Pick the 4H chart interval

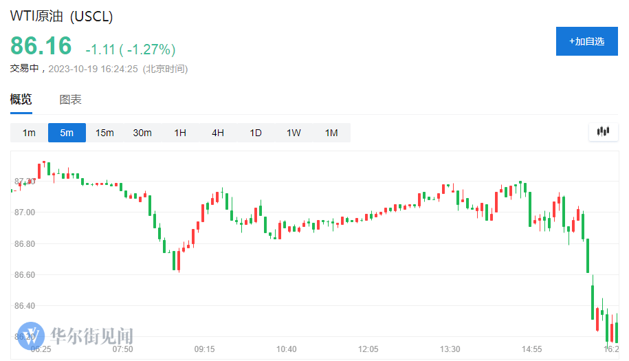point(218,133)
